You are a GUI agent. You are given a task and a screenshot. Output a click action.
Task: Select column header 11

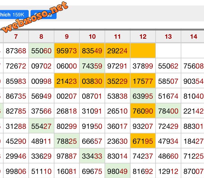click(118, 36)
